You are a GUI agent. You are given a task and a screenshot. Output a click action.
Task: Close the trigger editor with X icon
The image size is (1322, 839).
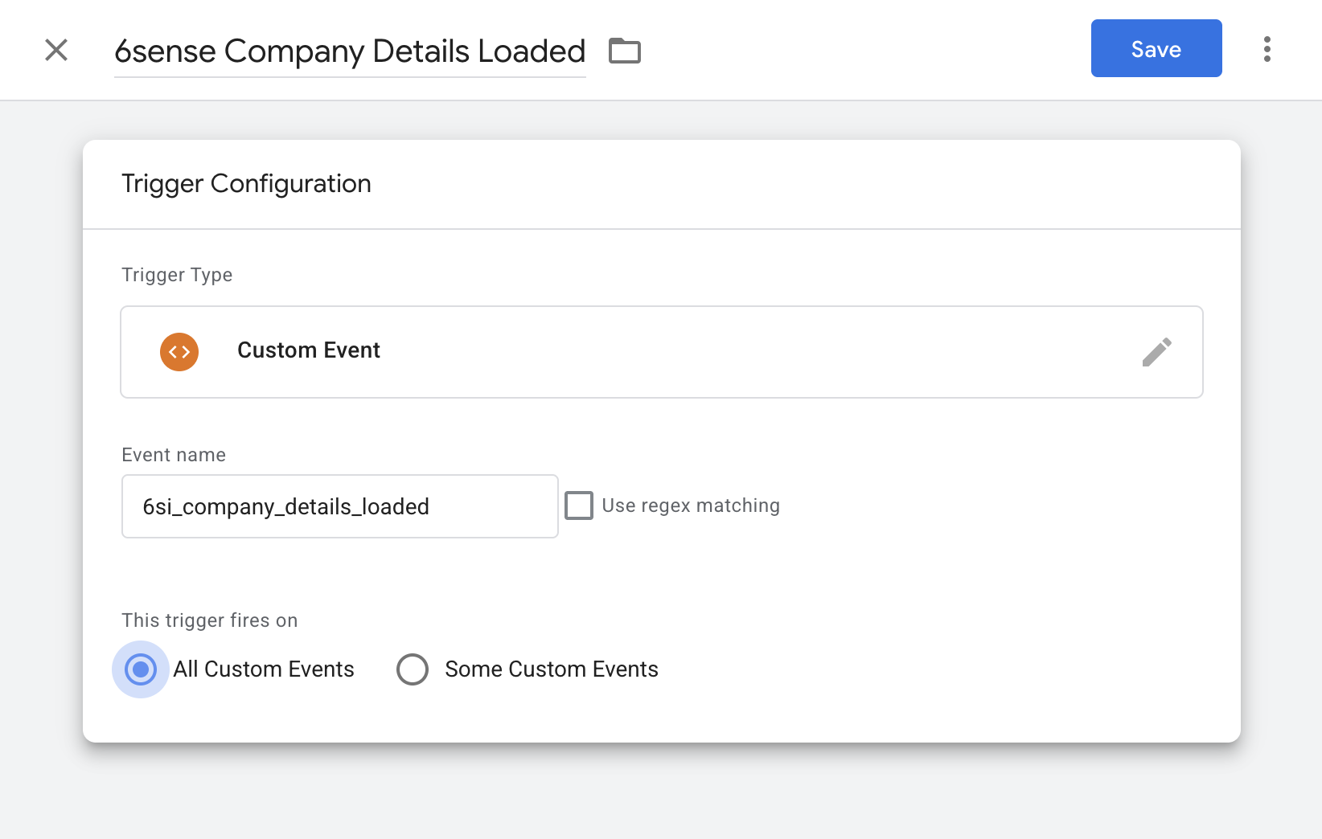pos(56,50)
